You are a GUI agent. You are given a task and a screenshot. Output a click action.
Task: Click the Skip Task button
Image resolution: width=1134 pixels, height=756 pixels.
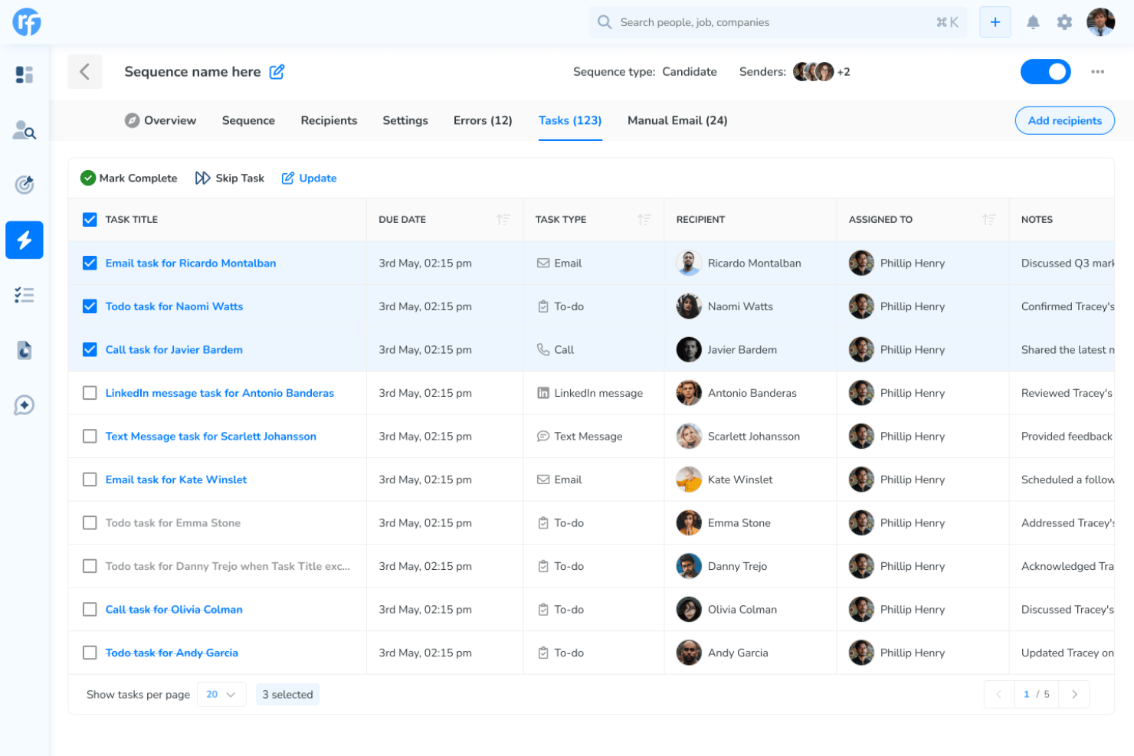(230, 178)
